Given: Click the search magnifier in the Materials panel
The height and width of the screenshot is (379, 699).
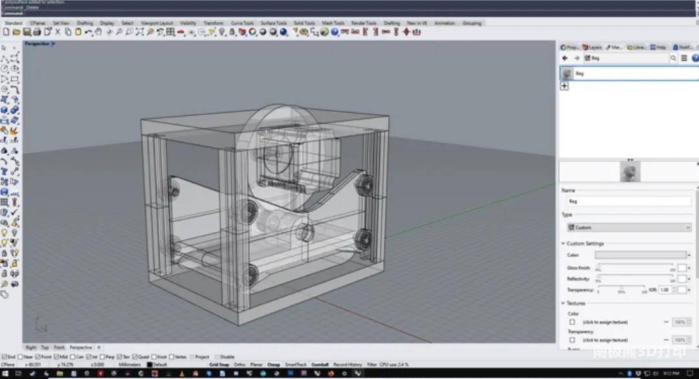Looking at the screenshot, I should (x=673, y=58).
